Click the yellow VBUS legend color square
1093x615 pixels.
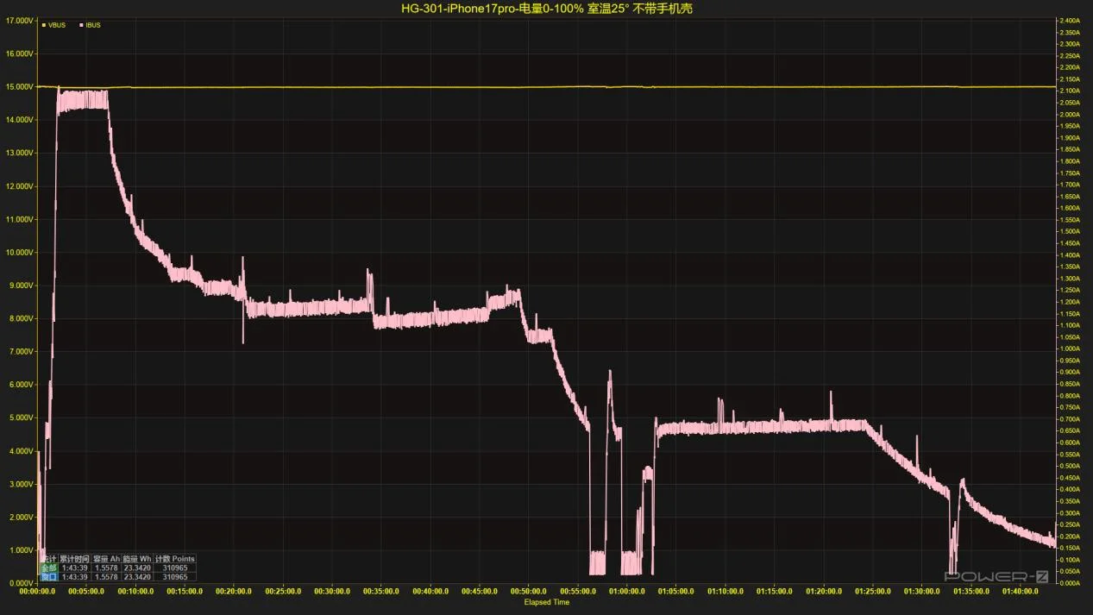43,25
